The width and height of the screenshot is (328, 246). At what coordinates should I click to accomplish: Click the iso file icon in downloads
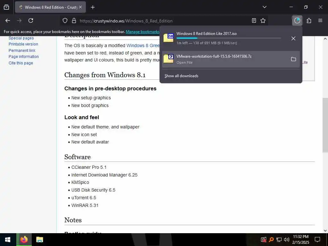tap(168, 38)
